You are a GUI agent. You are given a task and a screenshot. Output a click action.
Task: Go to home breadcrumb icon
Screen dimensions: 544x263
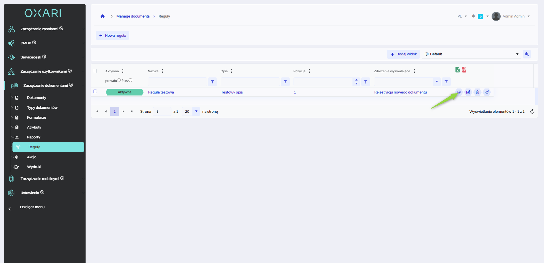pos(103,16)
